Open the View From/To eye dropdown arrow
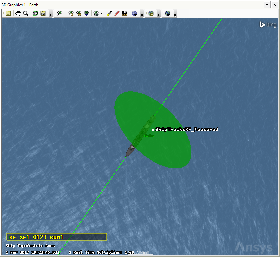Viewport: 280px width, 257px height. (65, 13)
